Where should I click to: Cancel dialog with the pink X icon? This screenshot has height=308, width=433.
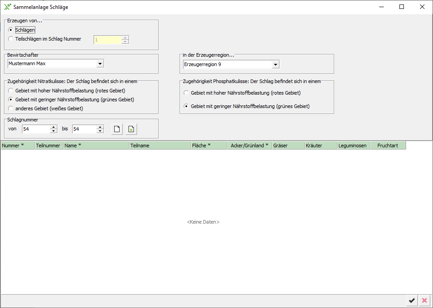(x=424, y=301)
